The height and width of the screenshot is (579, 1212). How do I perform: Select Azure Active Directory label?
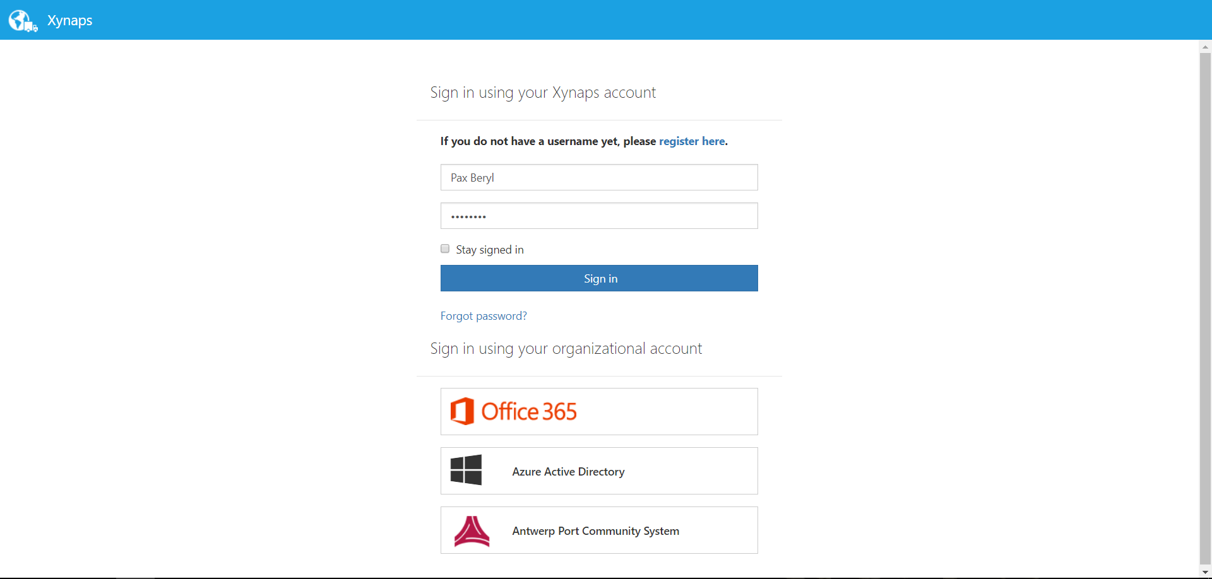568,472
